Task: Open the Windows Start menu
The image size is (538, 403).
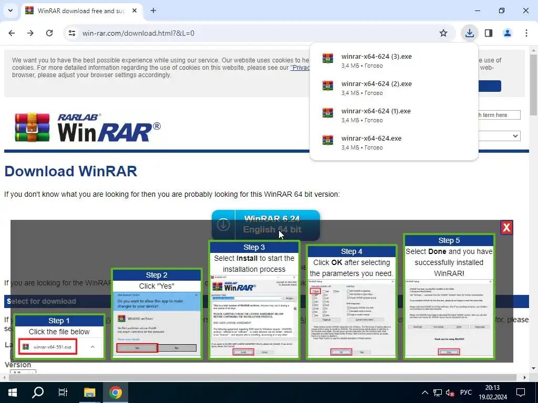Action: coord(13,393)
